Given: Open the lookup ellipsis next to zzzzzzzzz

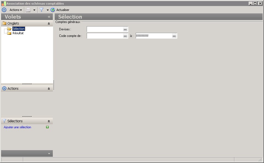Looking at the screenshot, I should click(x=174, y=36).
